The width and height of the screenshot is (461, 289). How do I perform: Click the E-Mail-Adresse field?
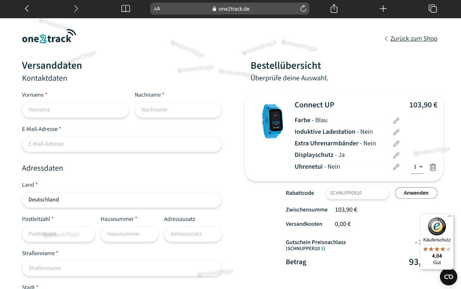coord(122,144)
